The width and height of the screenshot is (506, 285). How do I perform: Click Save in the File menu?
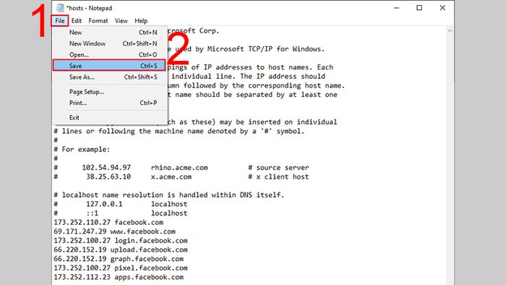point(109,66)
